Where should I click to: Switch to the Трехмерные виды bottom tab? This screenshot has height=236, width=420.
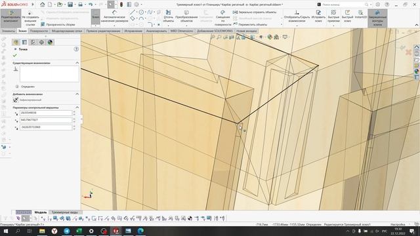click(x=65, y=212)
